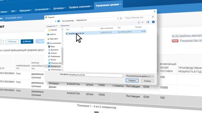Toggle the preview pane icon

click(148, 22)
